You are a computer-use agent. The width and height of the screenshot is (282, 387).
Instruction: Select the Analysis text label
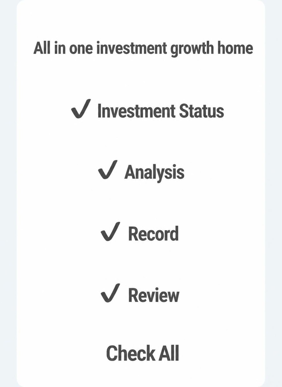[154, 173]
